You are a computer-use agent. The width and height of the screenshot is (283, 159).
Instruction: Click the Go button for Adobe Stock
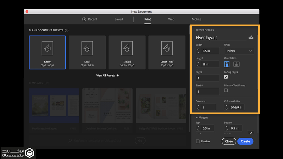(x=140, y=140)
